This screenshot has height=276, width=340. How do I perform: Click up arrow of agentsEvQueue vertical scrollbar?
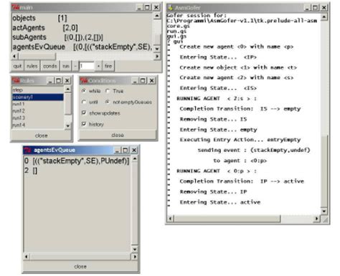point(135,159)
